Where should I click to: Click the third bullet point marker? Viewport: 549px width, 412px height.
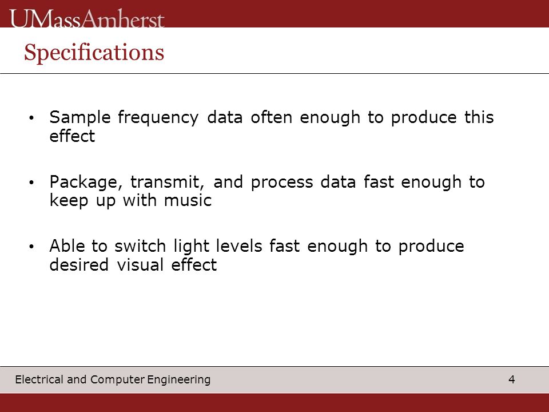point(31,247)
